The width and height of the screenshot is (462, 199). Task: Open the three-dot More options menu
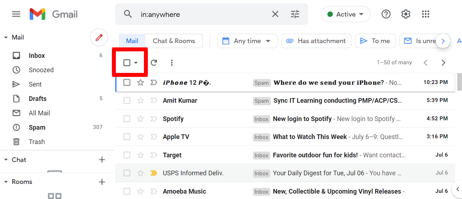172,63
